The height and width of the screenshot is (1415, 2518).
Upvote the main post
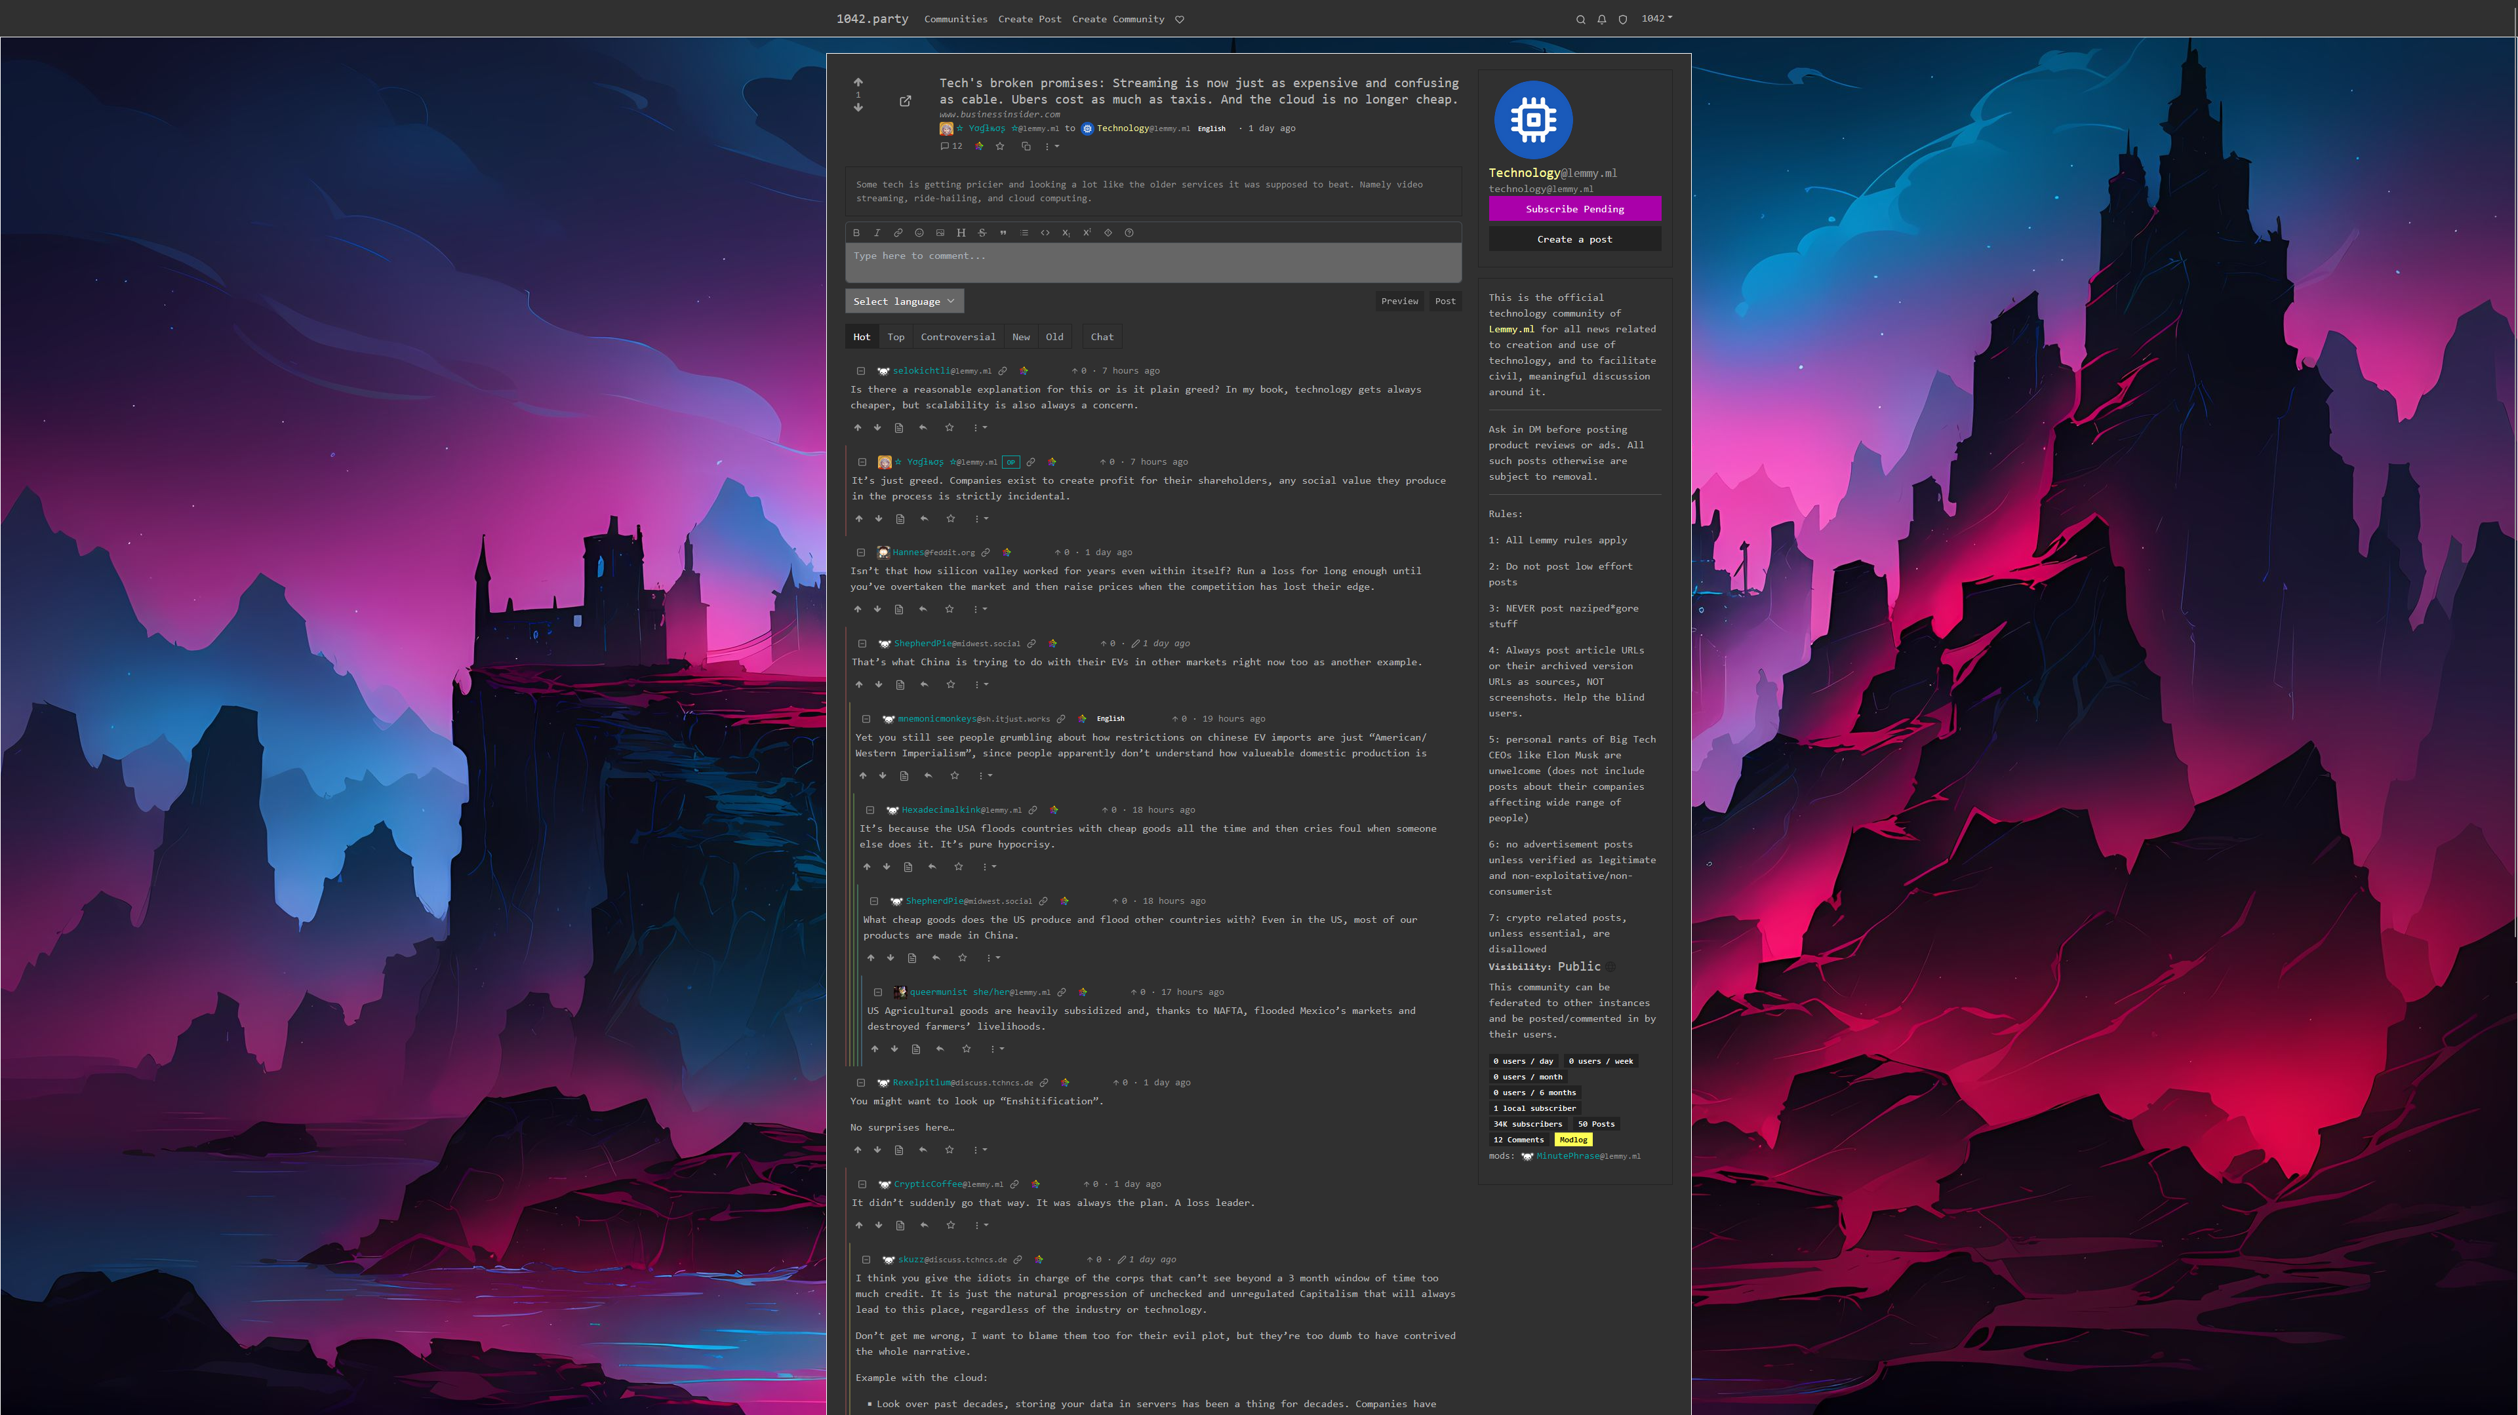point(858,82)
